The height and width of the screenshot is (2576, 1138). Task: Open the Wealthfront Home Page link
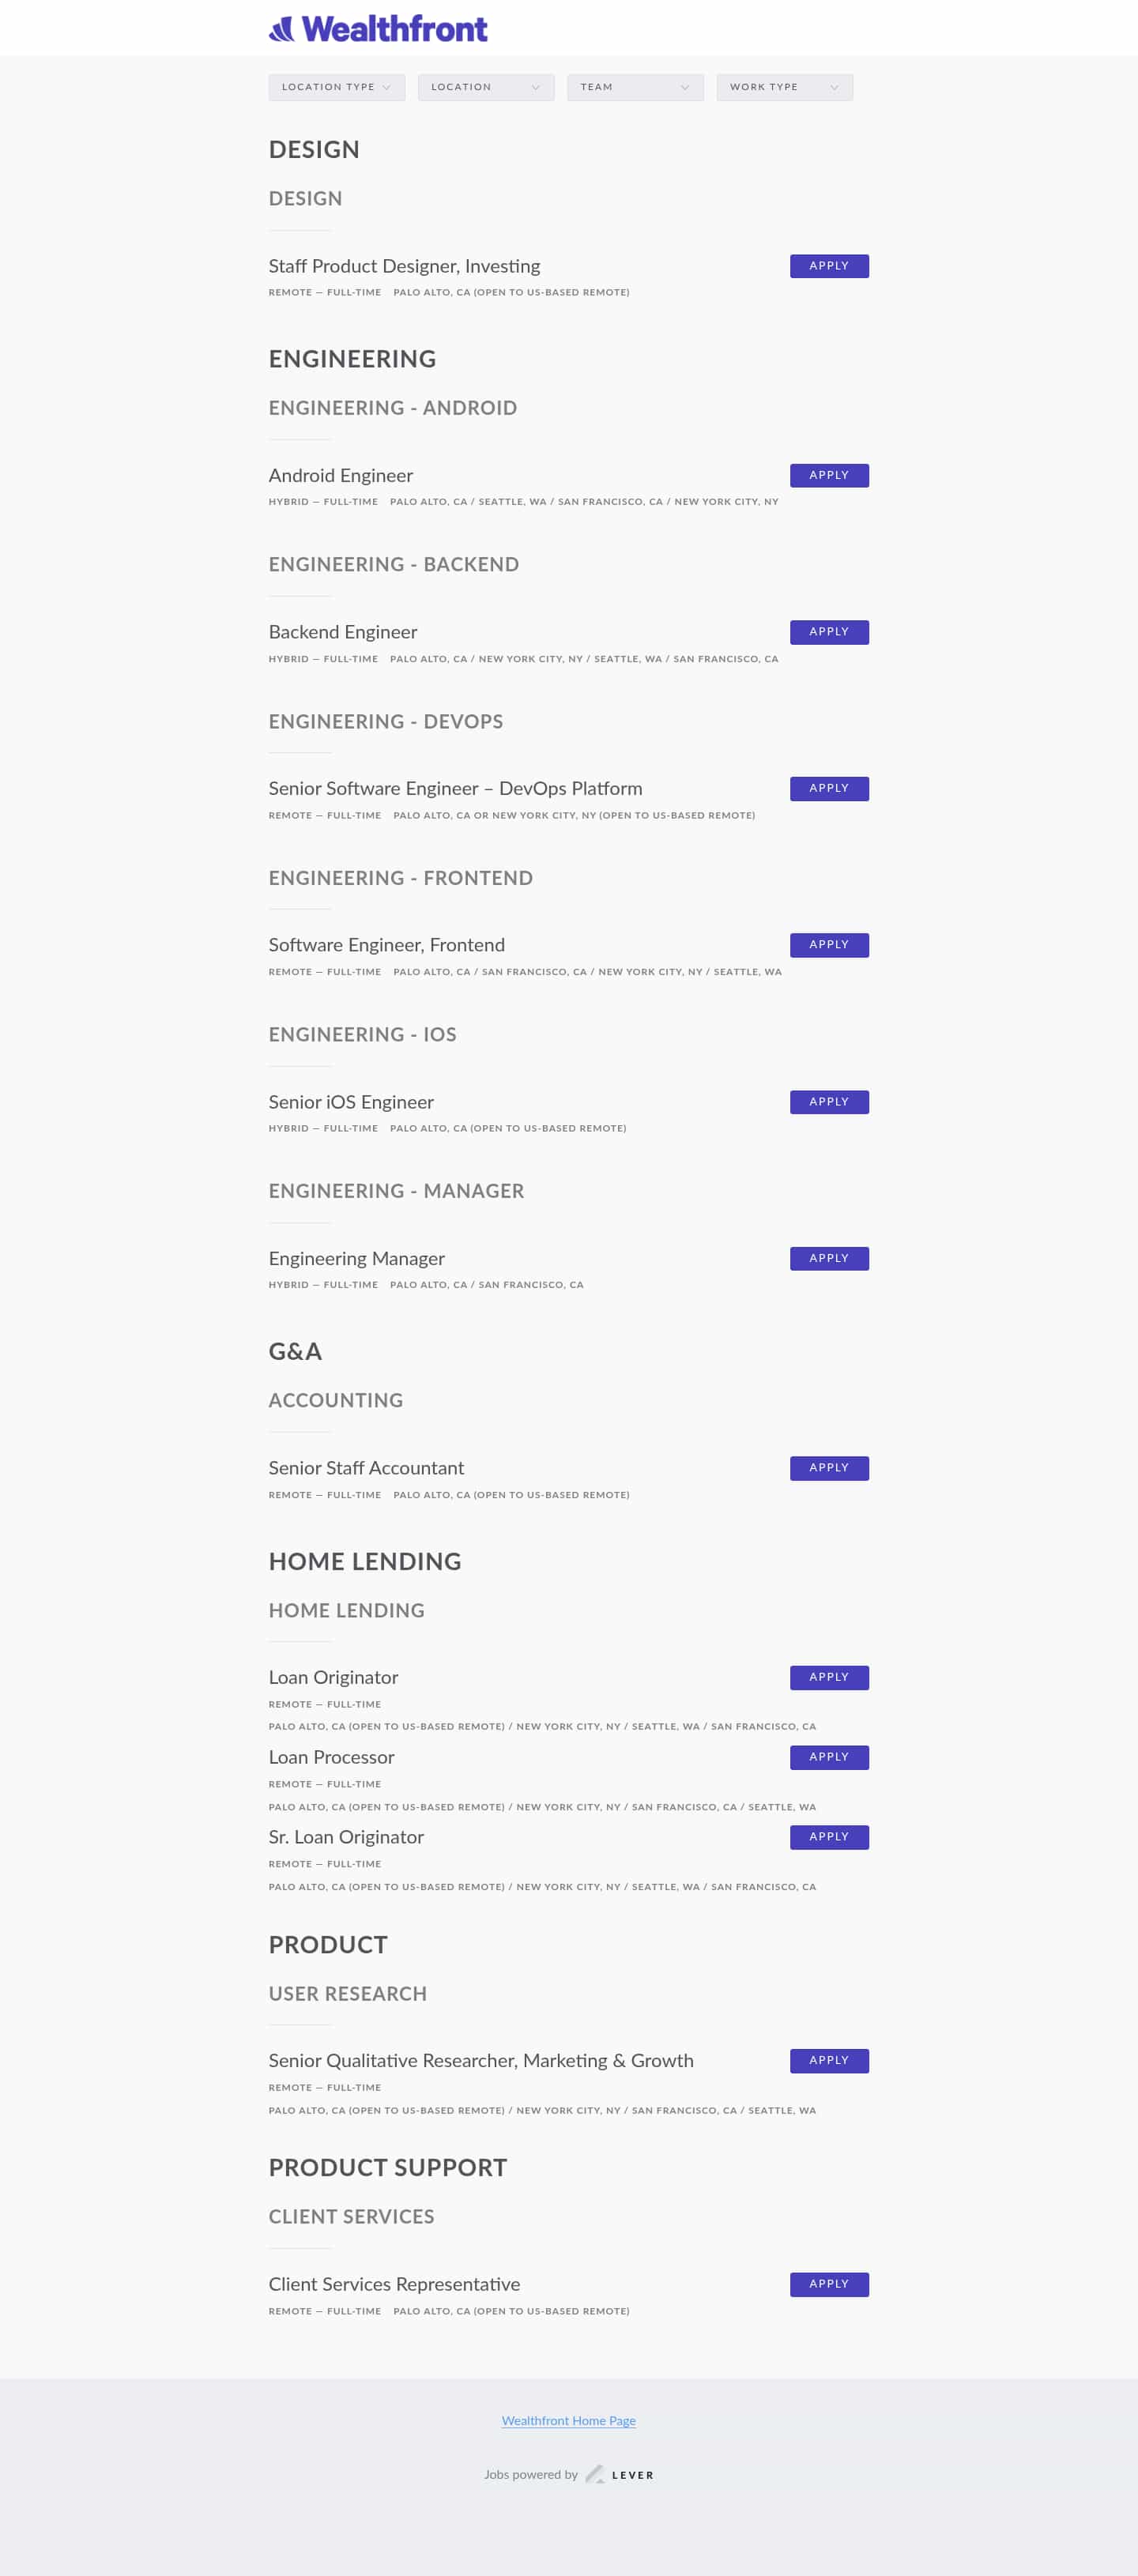tap(568, 2420)
